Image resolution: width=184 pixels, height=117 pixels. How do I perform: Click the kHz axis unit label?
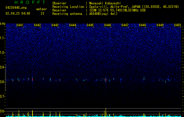coord(3,24)
